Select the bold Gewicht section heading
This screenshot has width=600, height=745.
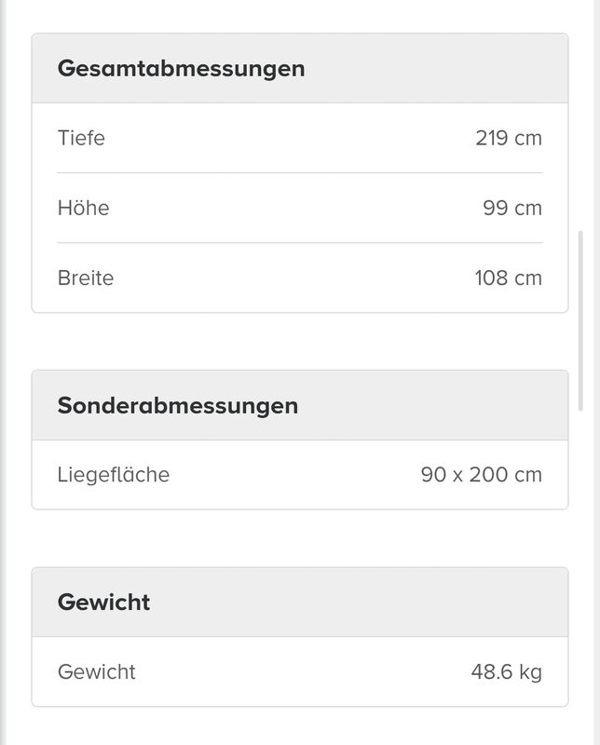coord(103,603)
